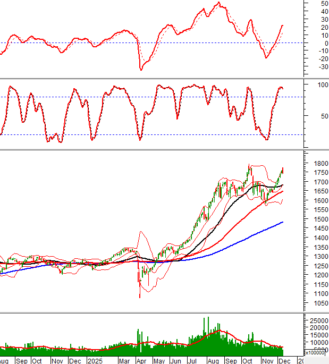Click the 100 level on stochastic axis

(322, 84)
